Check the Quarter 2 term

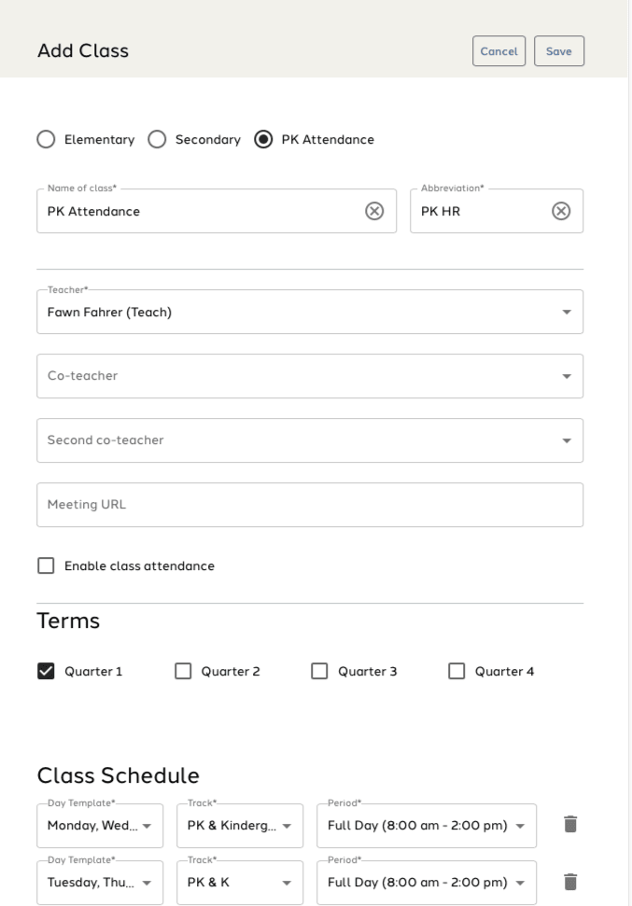pyautogui.click(x=183, y=671)
